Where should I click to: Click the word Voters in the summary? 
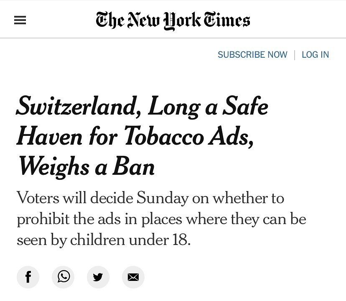point(38,198)
